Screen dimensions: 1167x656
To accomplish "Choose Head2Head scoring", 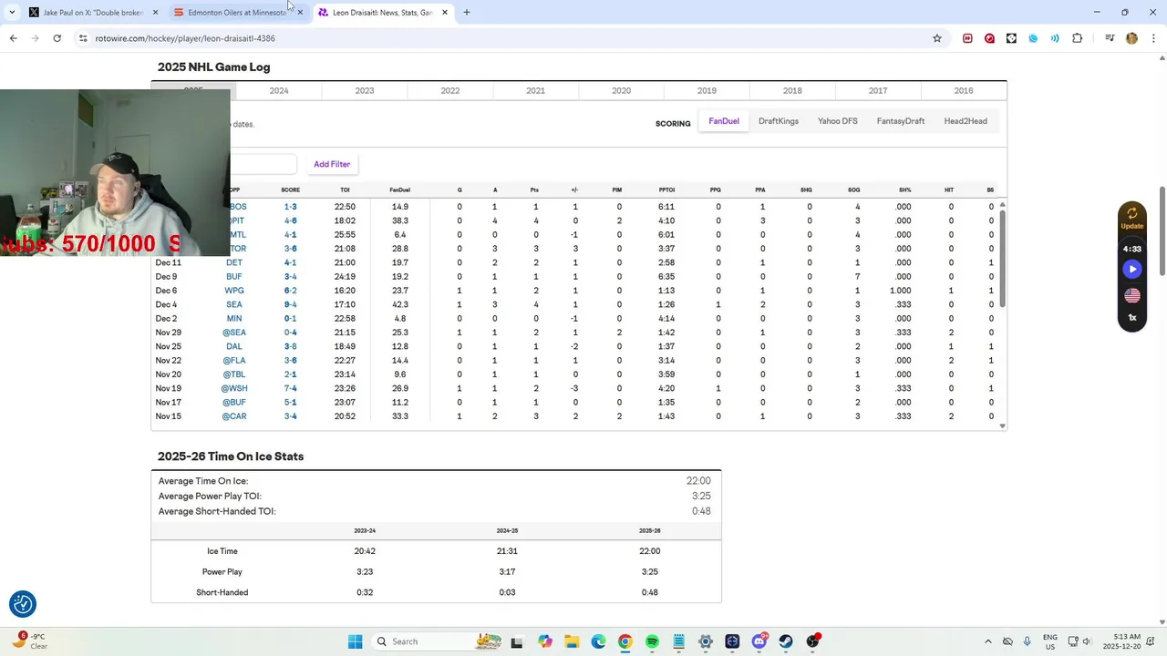I will (x=966, y=121).
